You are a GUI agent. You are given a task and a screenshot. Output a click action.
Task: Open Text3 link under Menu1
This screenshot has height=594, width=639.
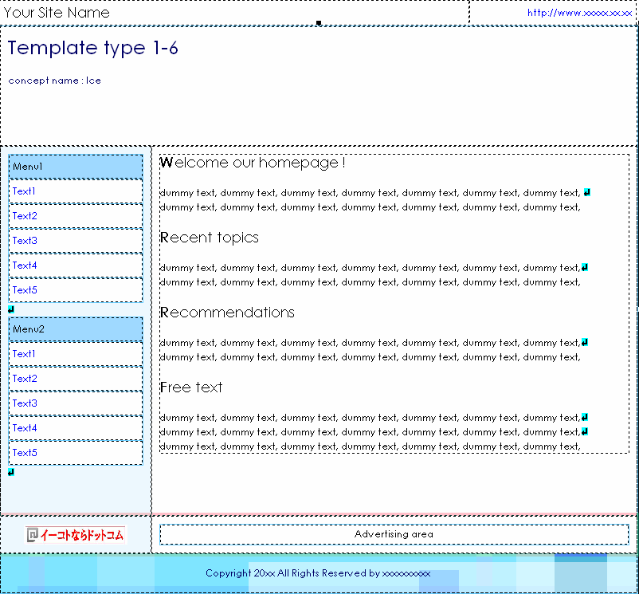coord(24,241)
